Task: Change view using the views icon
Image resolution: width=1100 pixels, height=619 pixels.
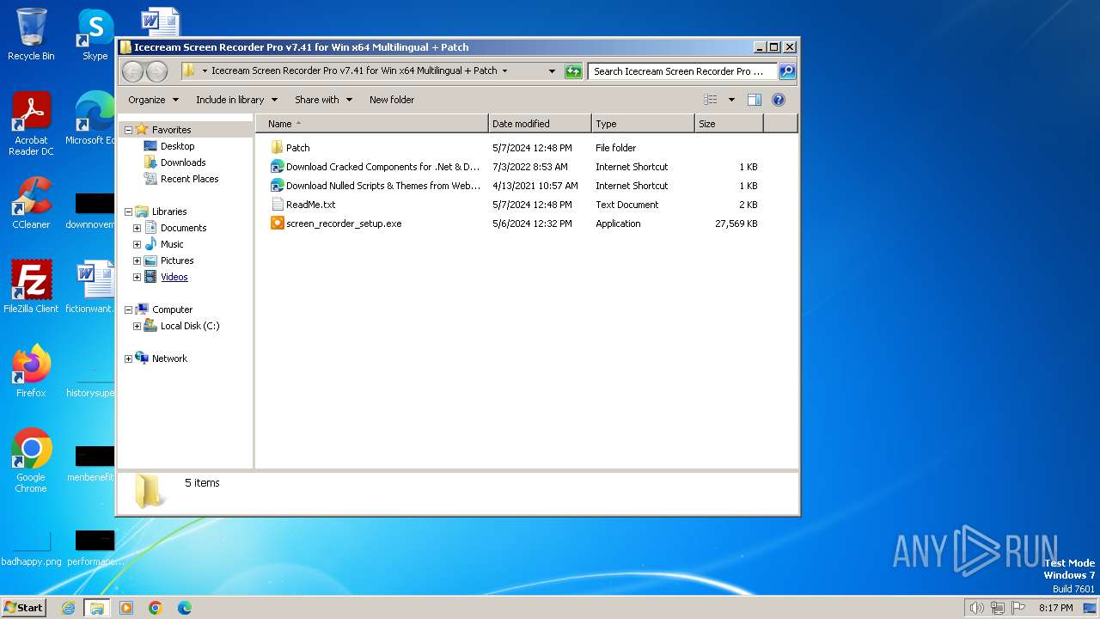Action: [710, 100]
